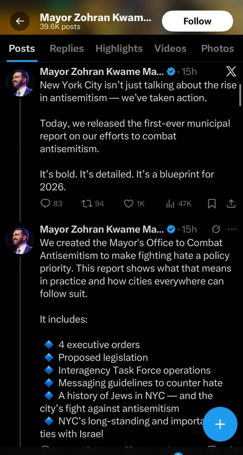Select the Videos tab
The width and height of the screenshot is (243, 455).
[171, 49]
